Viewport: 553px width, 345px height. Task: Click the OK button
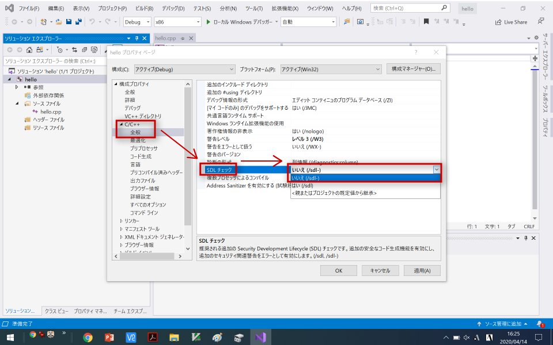pyautogui.click(x=339, y=270)
